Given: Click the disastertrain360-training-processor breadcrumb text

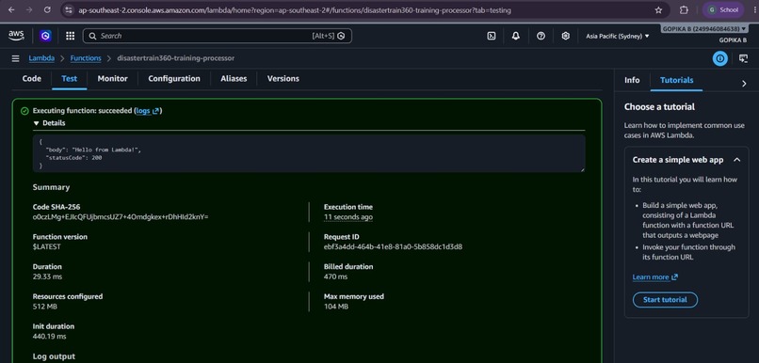Looking at the screenshot, I should tap(176, 58).
